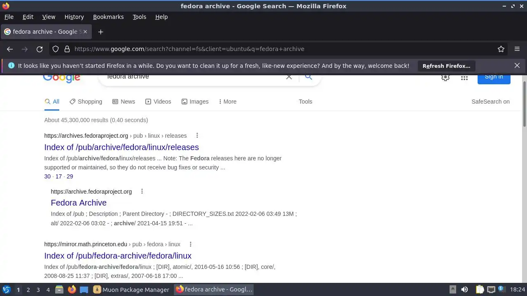Open options for archives.fedoraproject.org result
Image resolution: width=527 pixels, height=296 pixels.
197,136
